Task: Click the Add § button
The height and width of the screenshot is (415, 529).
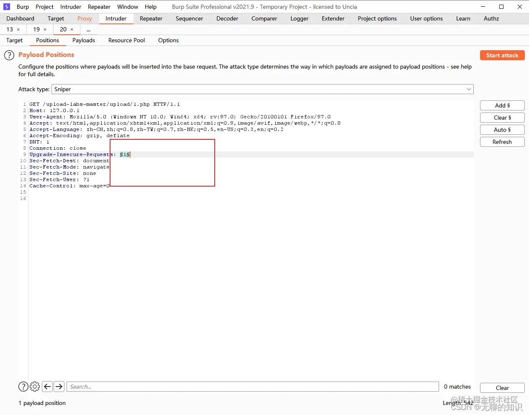Action: coord(502,105)
